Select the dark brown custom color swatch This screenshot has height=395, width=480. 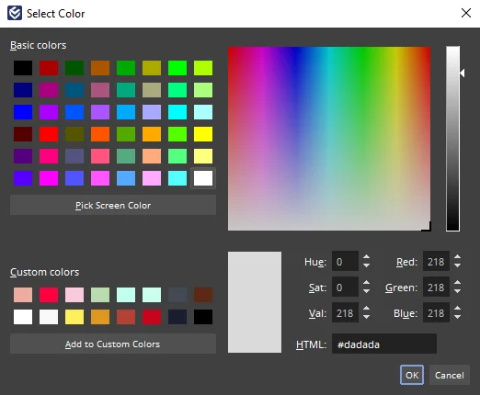point(203,295)
